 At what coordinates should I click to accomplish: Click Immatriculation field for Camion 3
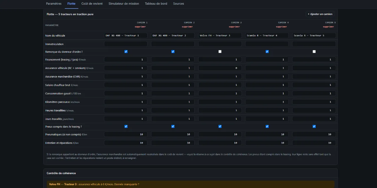coord(220,44)
